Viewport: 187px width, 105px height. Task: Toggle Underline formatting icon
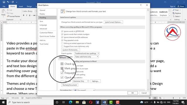tap(30, 15)
